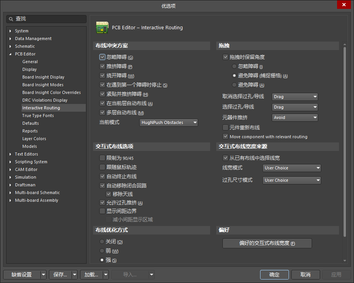Expand Scripting System tree node

[x=10, y=162]
